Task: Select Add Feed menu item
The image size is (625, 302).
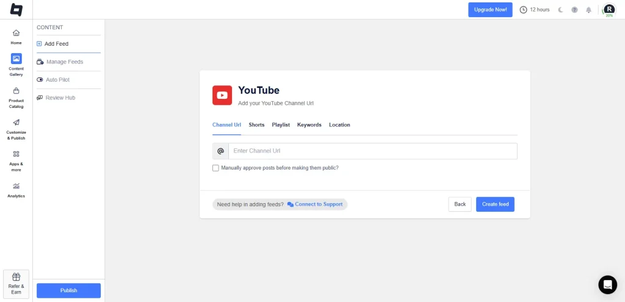Action: (x=68, y=44)
